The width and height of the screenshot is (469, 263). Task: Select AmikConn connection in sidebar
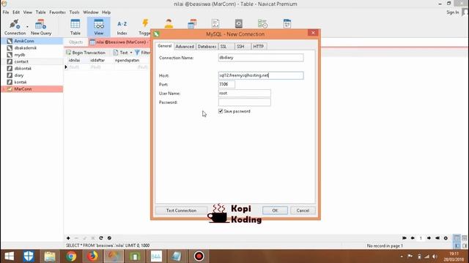[x=32, y=41]
